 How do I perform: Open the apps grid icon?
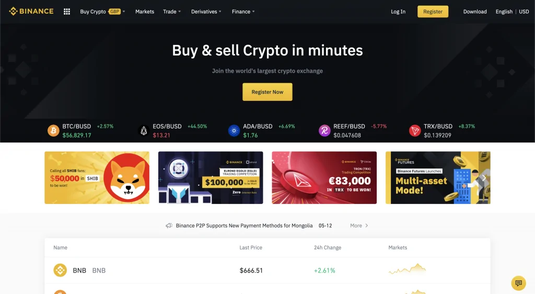[x=67, y=12]
